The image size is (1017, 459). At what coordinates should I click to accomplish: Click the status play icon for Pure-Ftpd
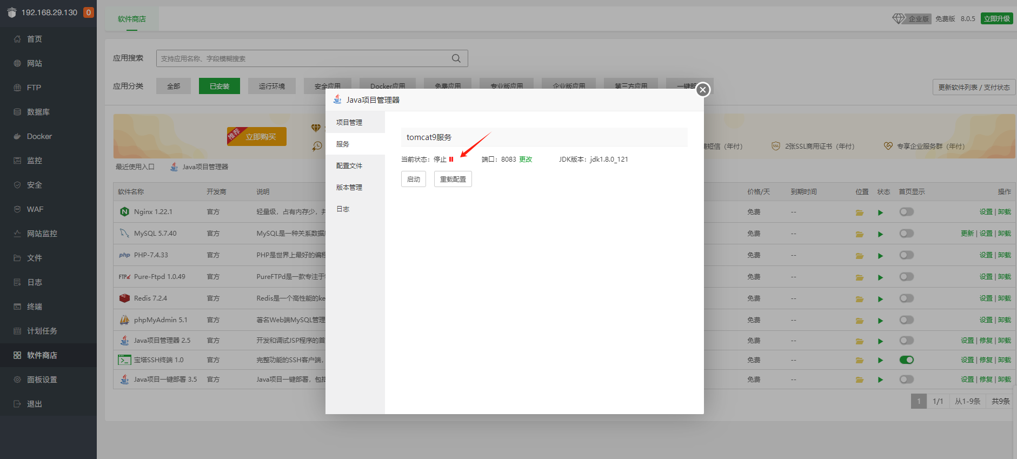tap(881, 277)
